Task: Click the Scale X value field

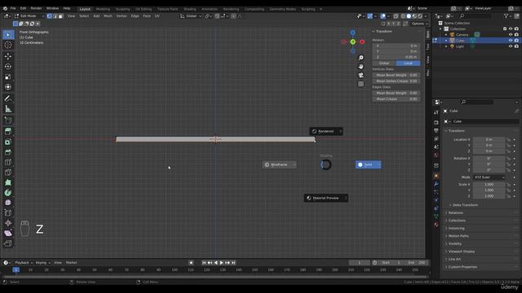Action: pyautogui.click(x=489, y=185)
